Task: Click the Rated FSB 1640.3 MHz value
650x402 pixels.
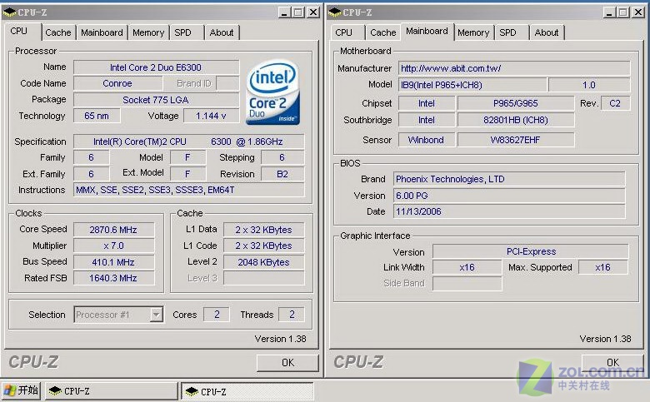Action: tap(113, 278)
